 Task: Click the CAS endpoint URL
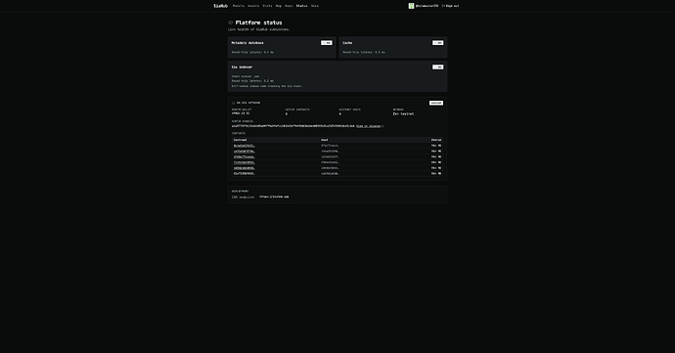(274, 197)
